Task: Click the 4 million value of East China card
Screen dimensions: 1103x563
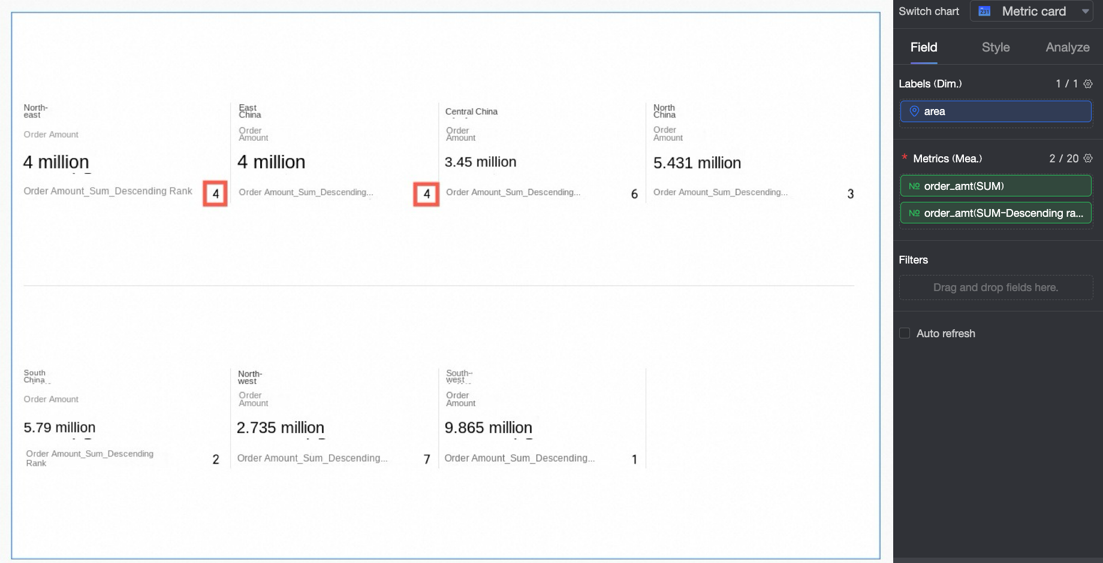Action: click(x=271, y=162)
